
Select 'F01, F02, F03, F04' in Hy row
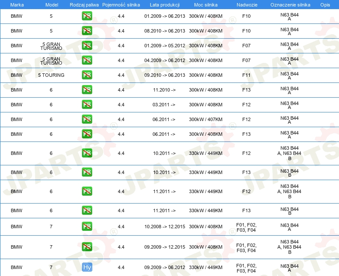[x=246, y=268]
